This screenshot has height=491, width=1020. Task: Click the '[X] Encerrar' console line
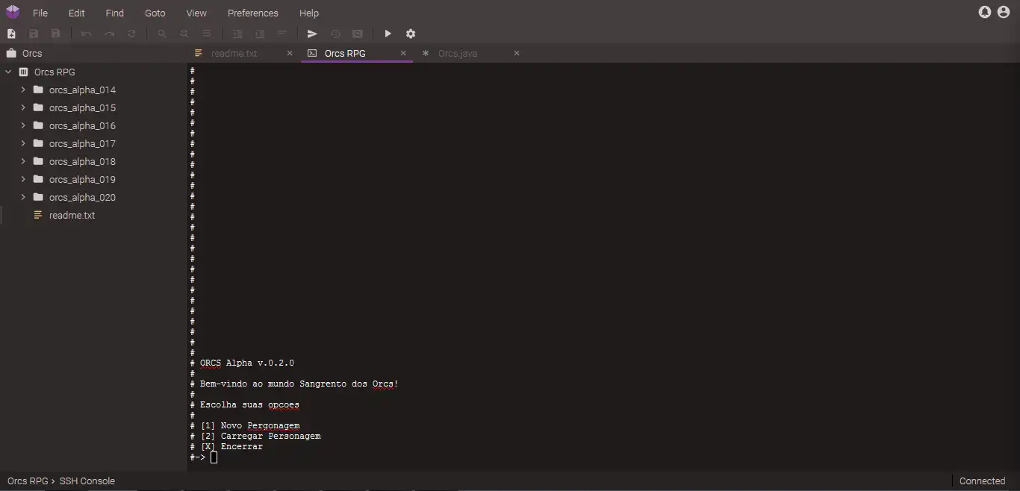click(231, 447)
